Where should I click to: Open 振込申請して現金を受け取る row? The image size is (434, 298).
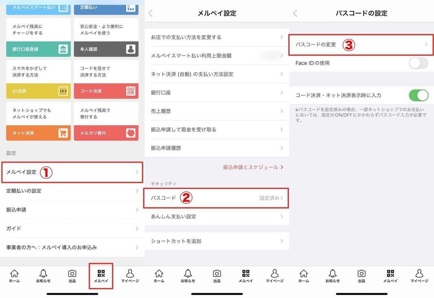[217, 130]
